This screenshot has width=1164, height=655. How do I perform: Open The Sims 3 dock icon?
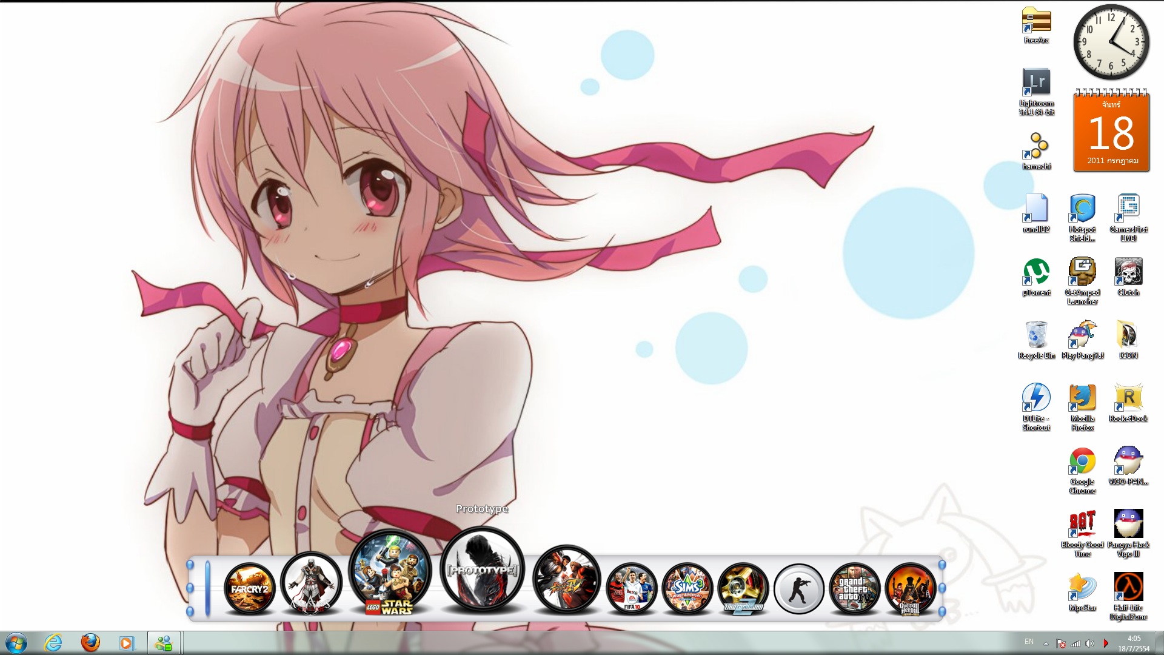click(687, 588)
